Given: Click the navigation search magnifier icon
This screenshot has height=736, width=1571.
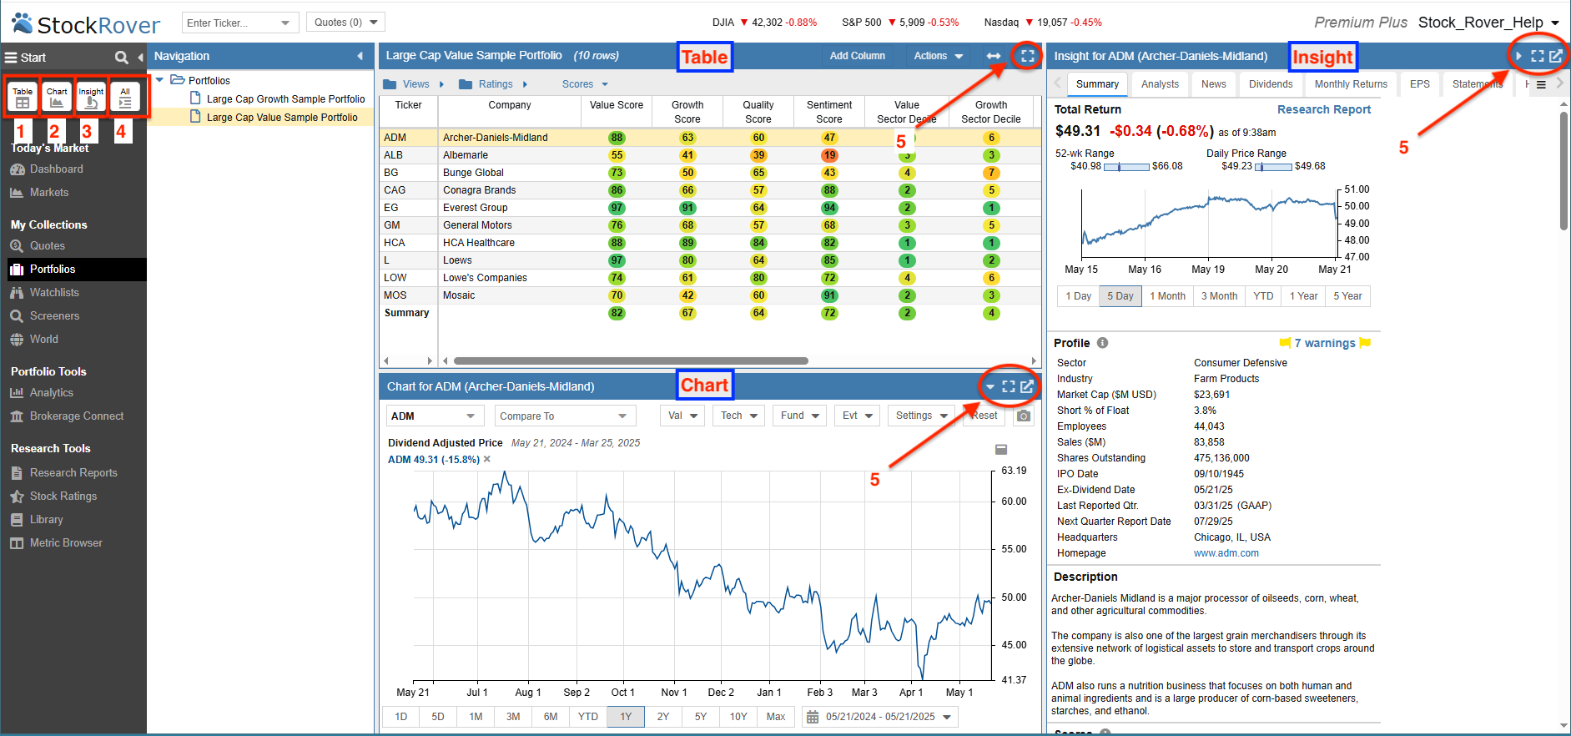Looking at the screenshot, I should point(122,57).
